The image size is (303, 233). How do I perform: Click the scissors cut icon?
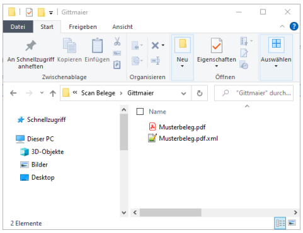tap(117, 41)
